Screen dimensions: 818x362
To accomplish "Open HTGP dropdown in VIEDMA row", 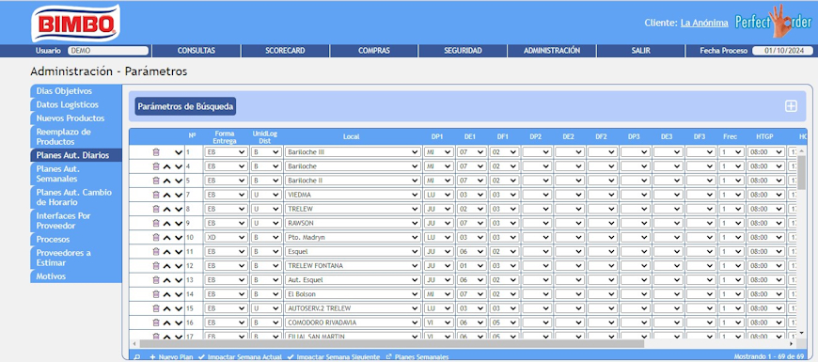I will pos(766,195).
